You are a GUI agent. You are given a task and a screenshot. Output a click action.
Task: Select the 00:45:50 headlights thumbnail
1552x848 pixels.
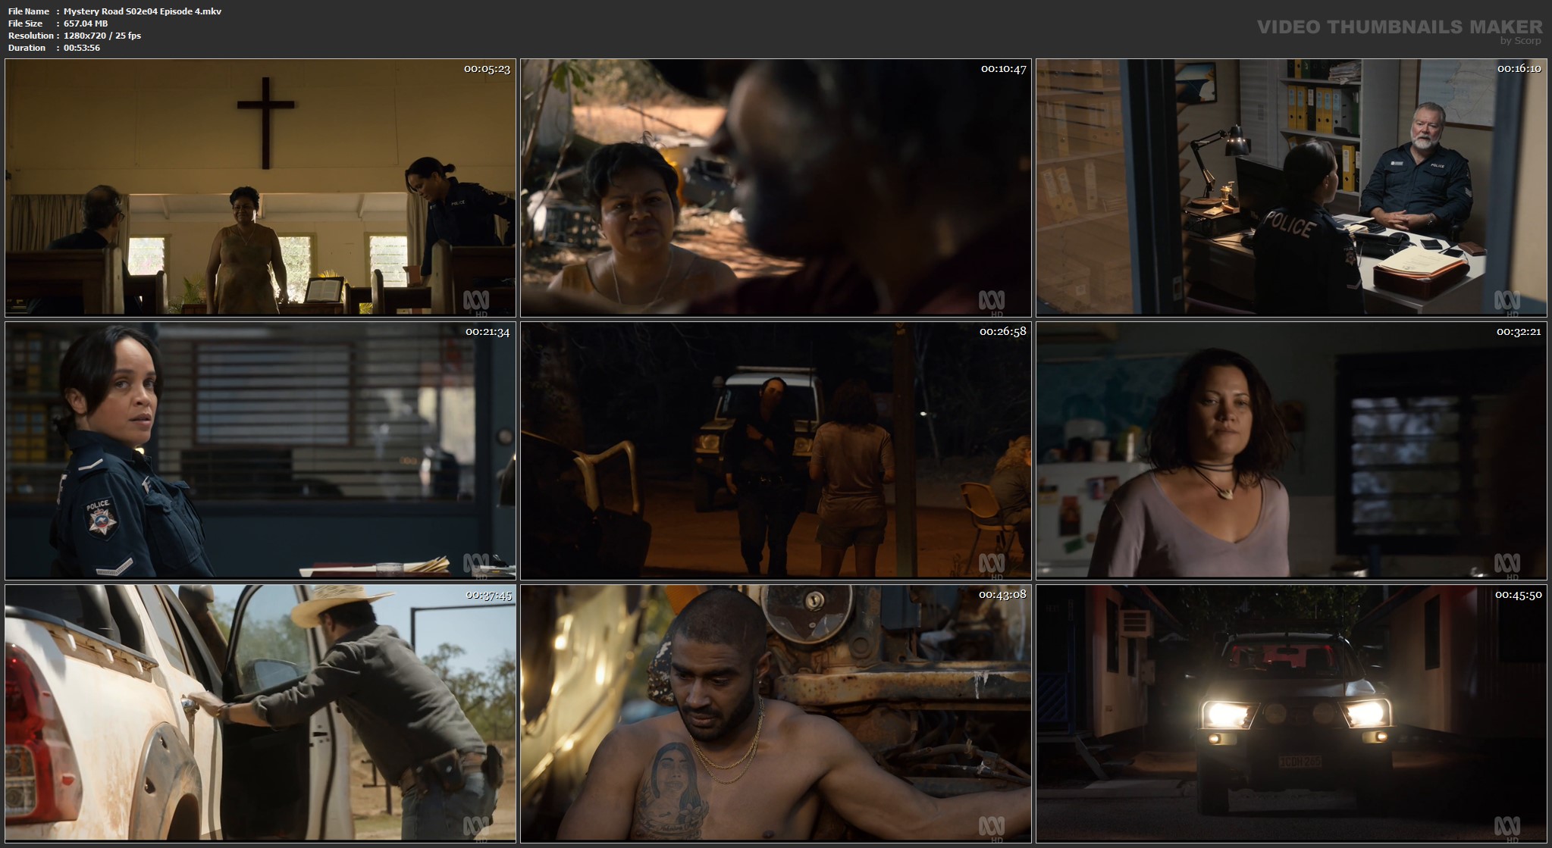(x=1291, y=713)
